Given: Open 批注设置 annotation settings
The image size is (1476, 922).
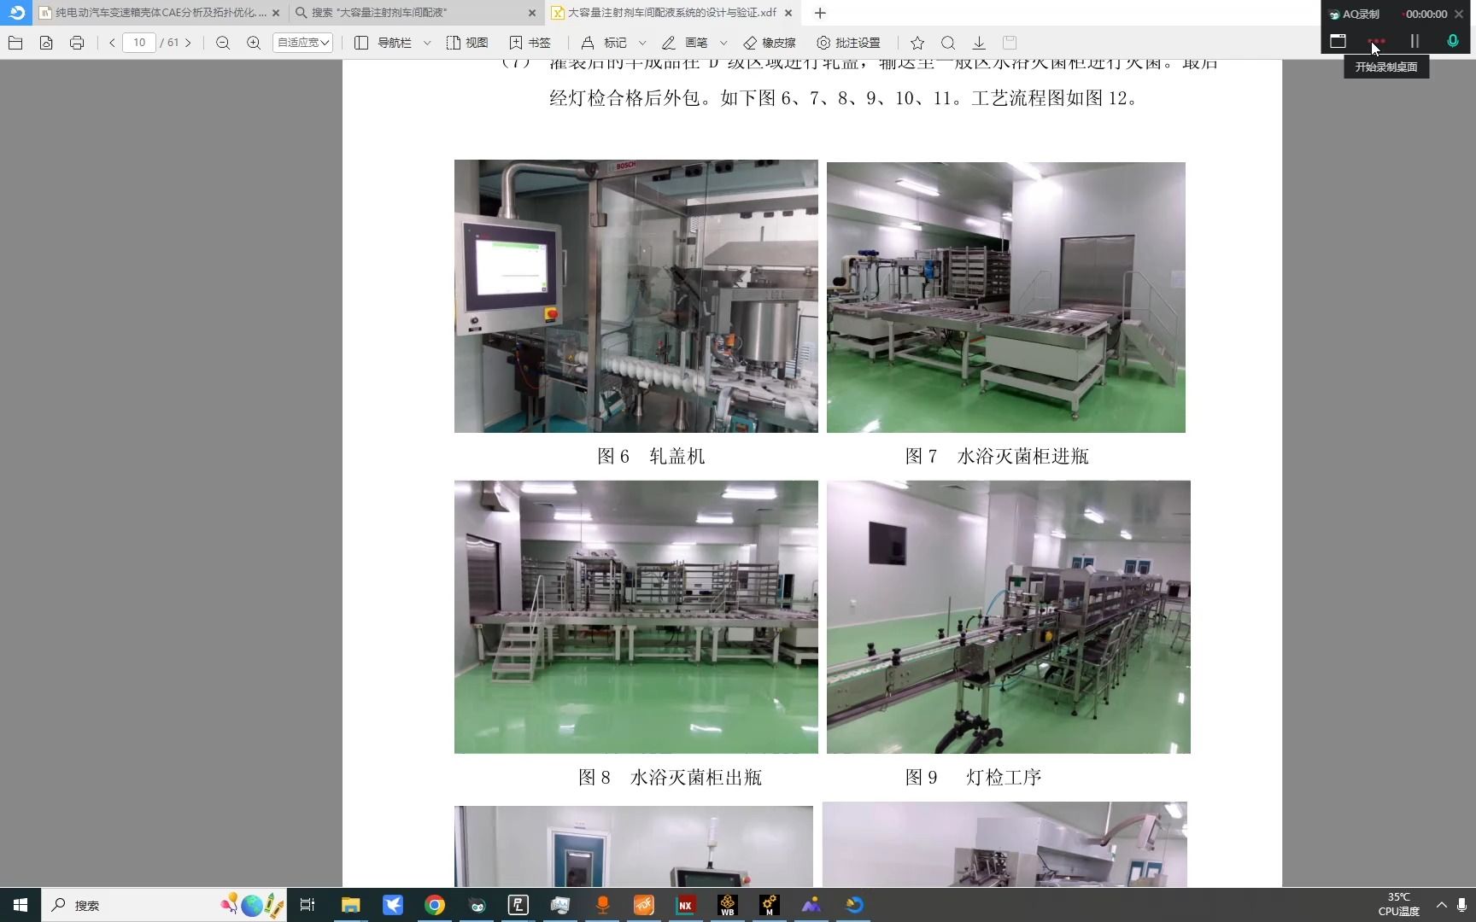Looking at the screenshot, I should click(848, 43).
